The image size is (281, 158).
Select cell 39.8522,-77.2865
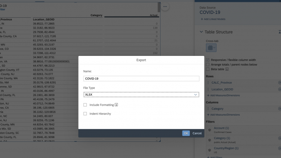point(43,24)
